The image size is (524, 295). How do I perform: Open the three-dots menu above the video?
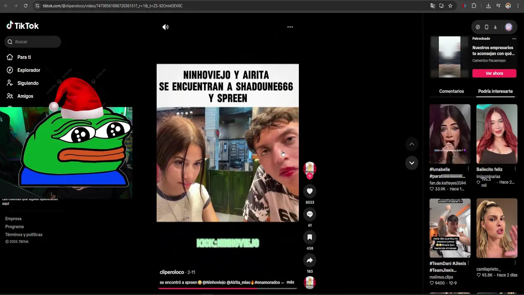[290, 27]
